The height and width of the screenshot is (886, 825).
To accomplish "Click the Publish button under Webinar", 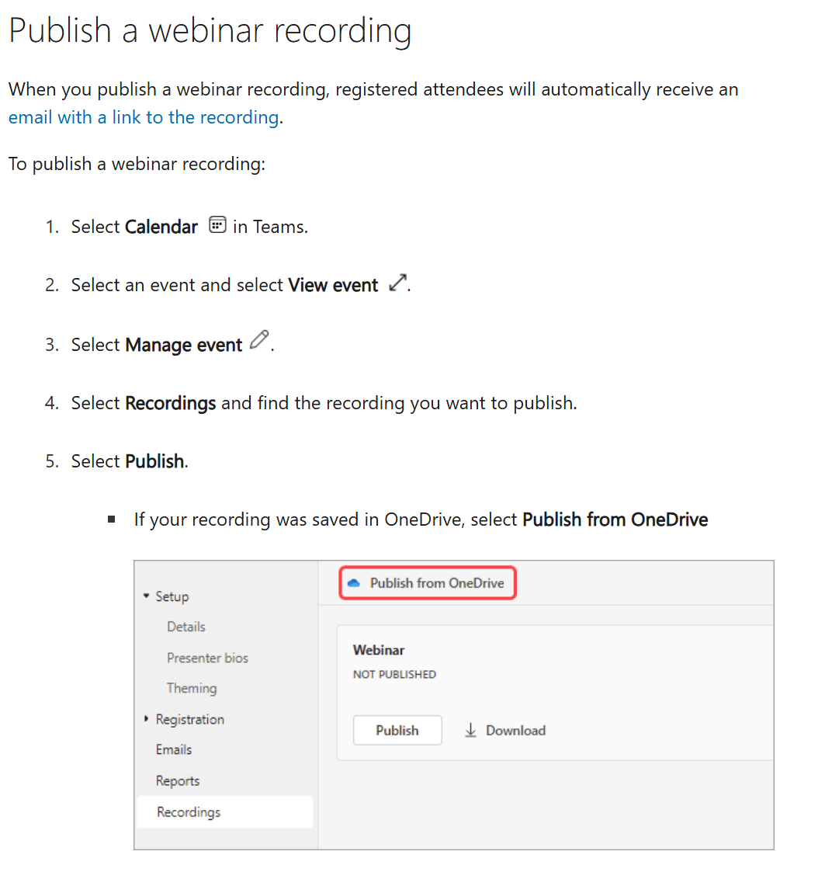I will 397,730.
